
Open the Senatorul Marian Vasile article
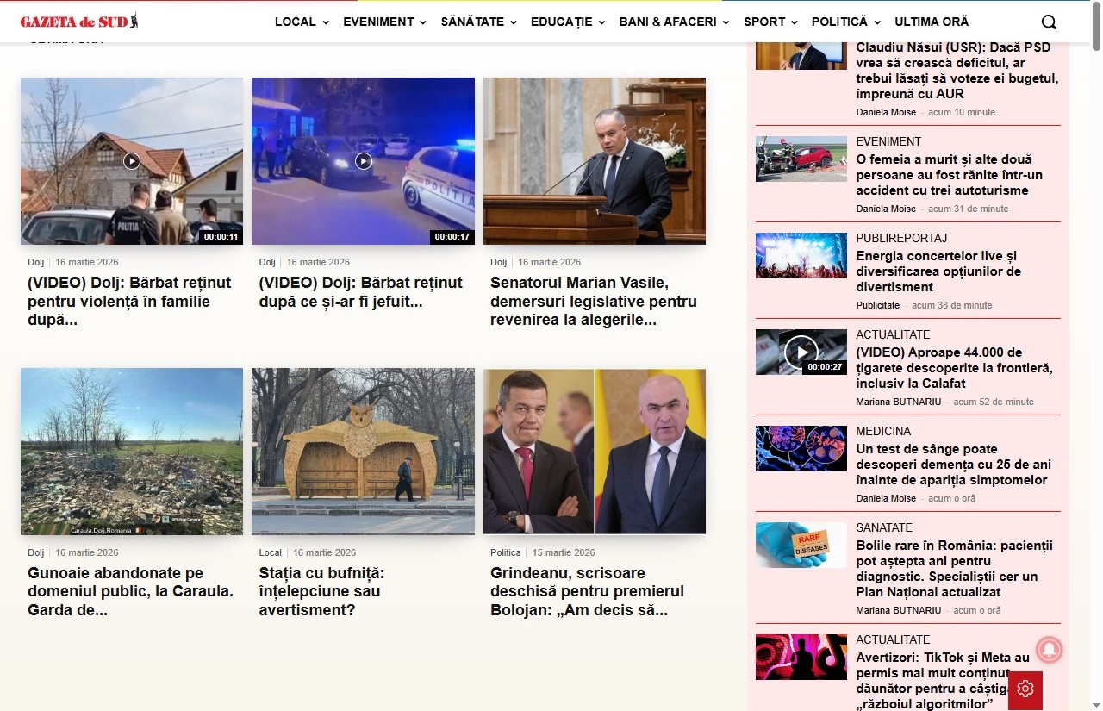(593, 301)
